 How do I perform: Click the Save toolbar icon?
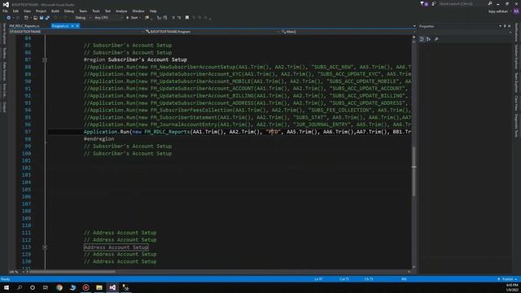[42, 18]
